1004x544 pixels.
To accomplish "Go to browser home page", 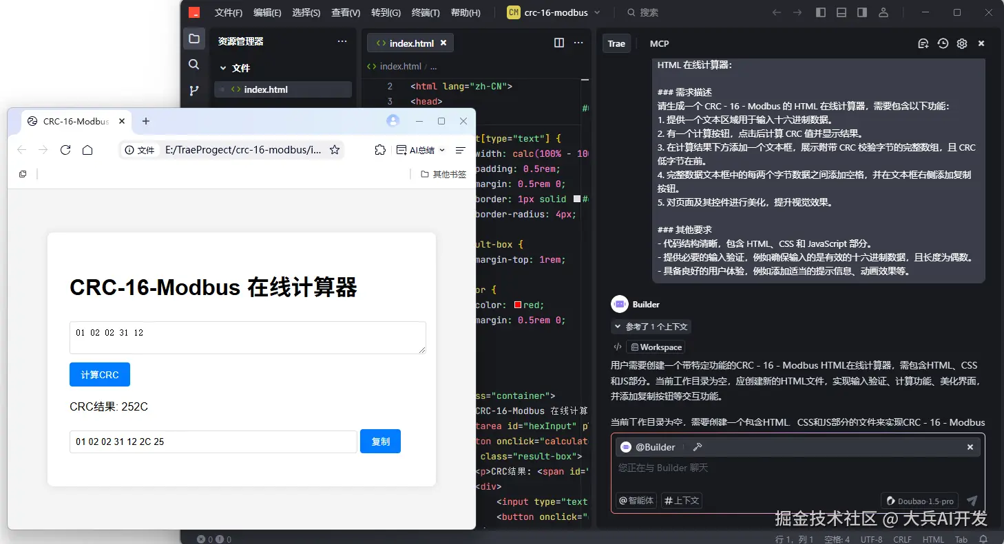I will tap(87, 150).
